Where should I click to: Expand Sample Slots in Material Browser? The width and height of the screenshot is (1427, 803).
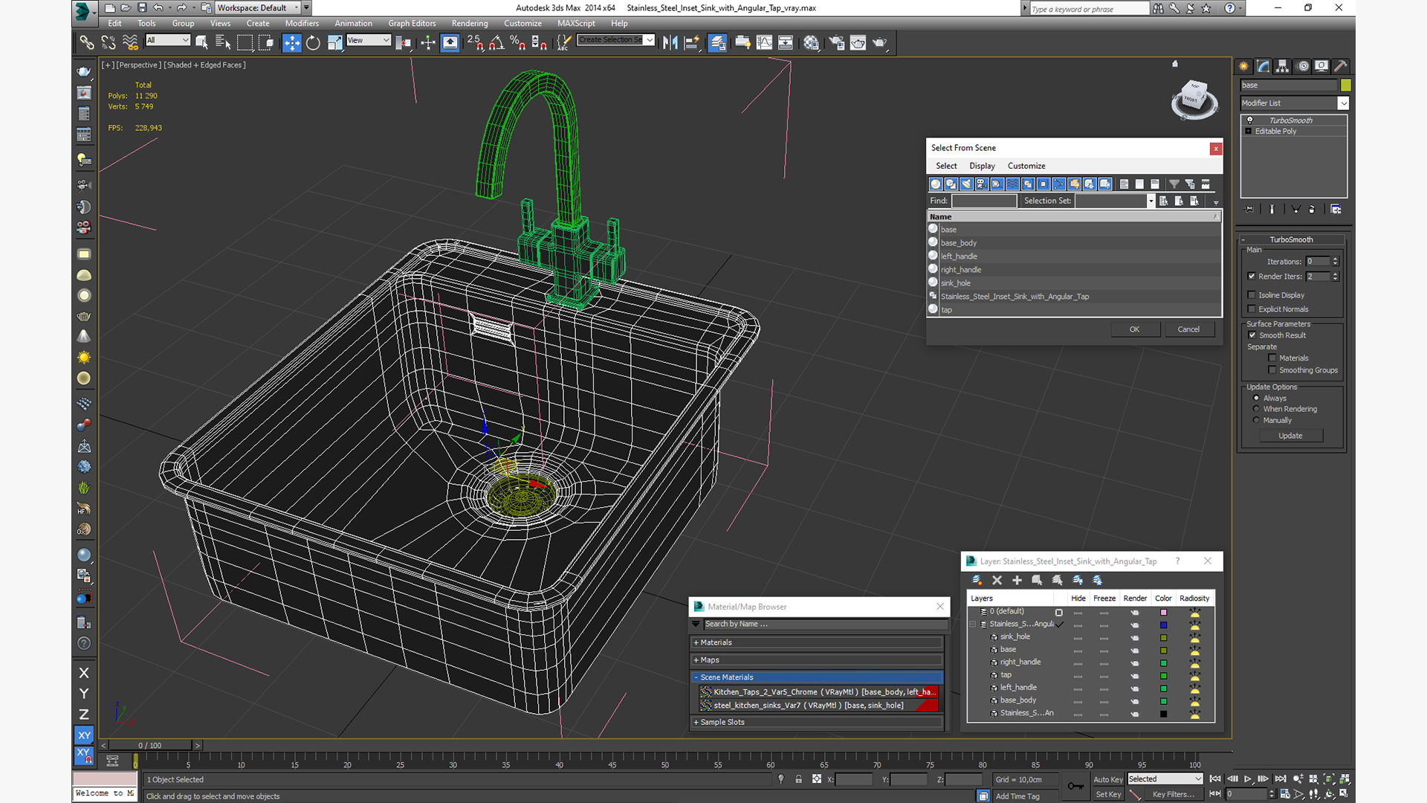(x=816, y=722)
